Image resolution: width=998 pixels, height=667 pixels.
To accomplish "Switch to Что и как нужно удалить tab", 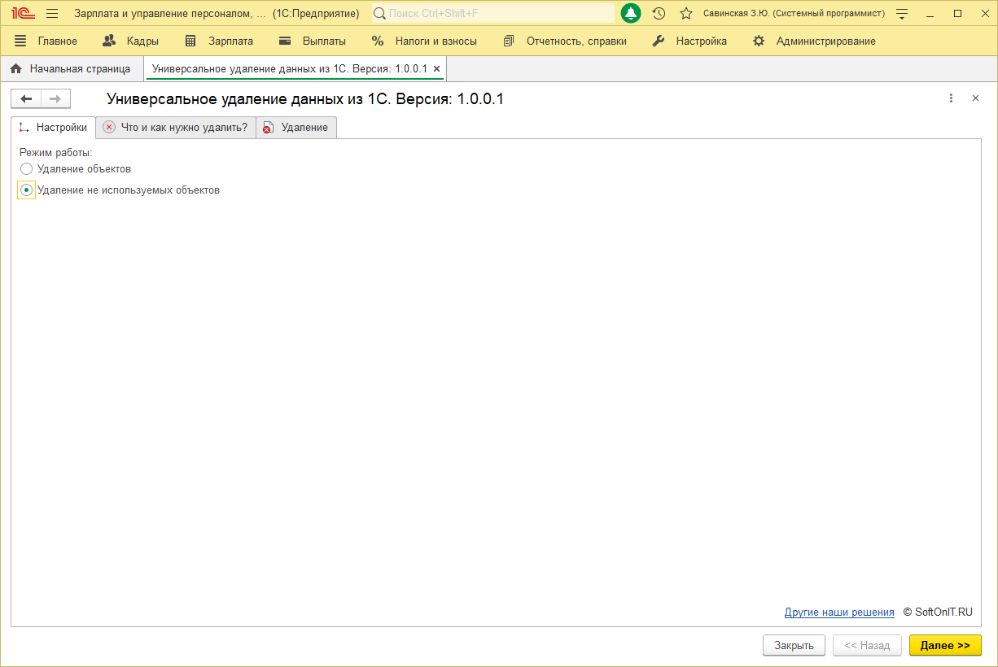I will pos(176,128).
